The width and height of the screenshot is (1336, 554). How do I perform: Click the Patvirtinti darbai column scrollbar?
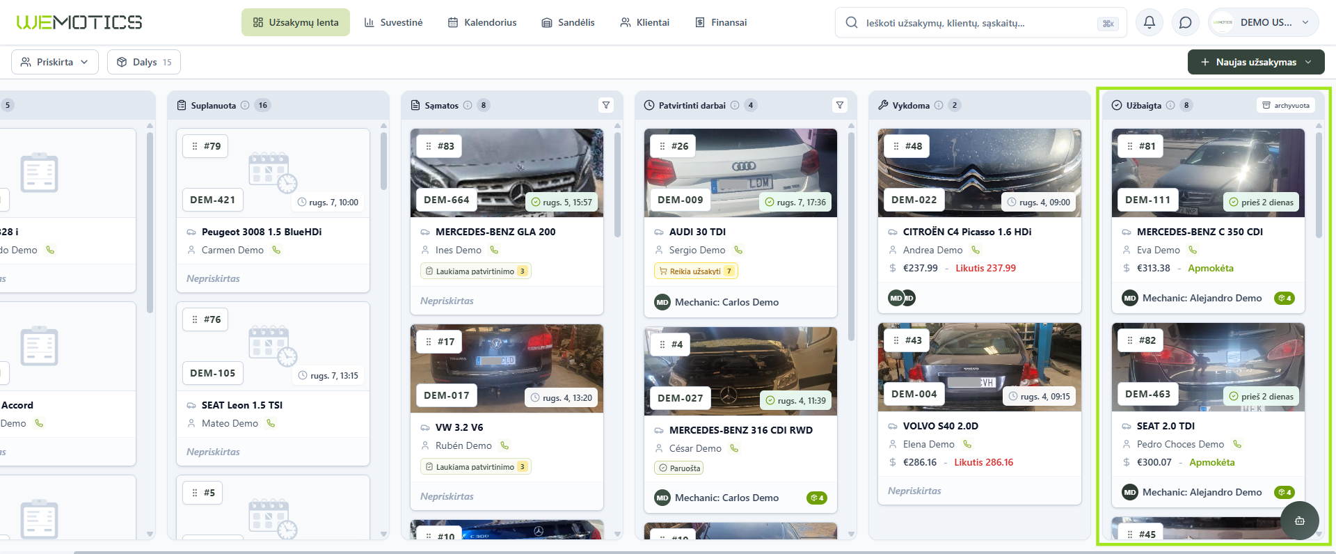[x=851, y=237]
